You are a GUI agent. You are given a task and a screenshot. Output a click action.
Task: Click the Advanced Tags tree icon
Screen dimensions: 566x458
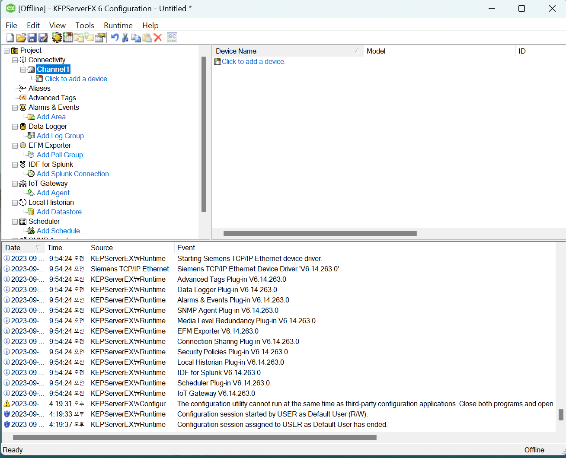click(x=23, y=98)
